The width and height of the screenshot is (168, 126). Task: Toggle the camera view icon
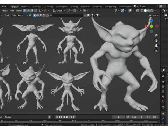tap(156, 45)
